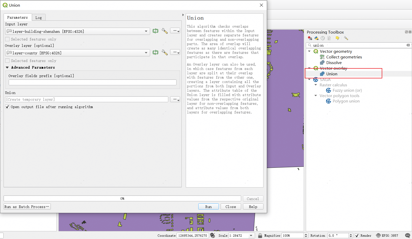
Task: Toggle Open output file after running algorithm
Action: 7,107
